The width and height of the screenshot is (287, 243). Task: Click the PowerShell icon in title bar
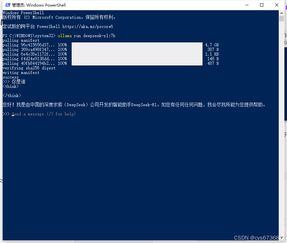(8, 5)
